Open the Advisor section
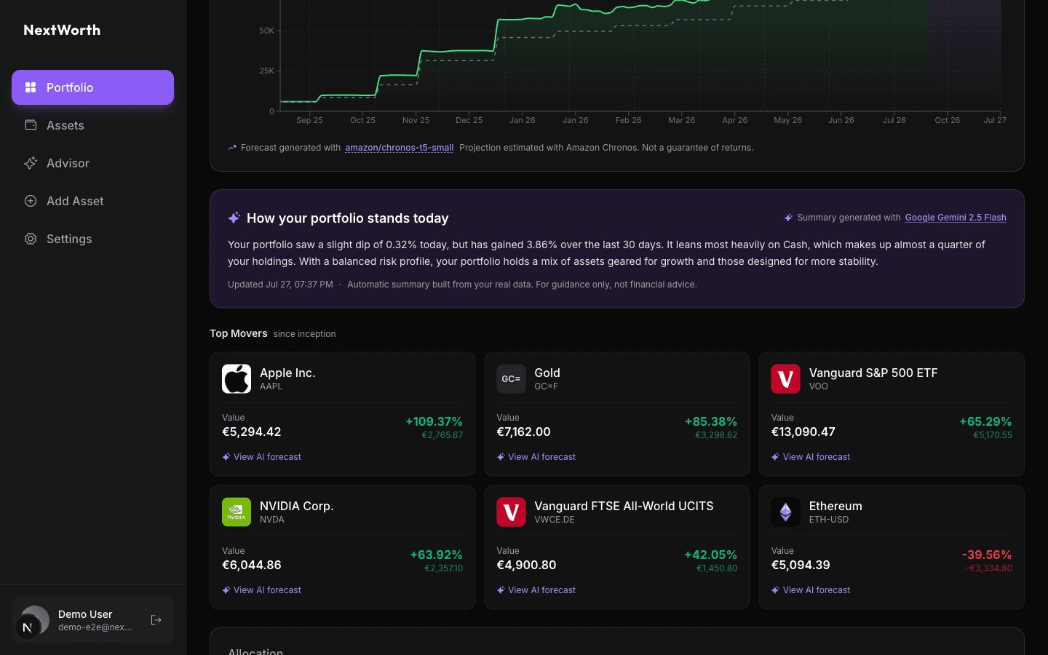Image resolution: width=1048 pixels, height=655 pixels. click(x=92, y=163)
